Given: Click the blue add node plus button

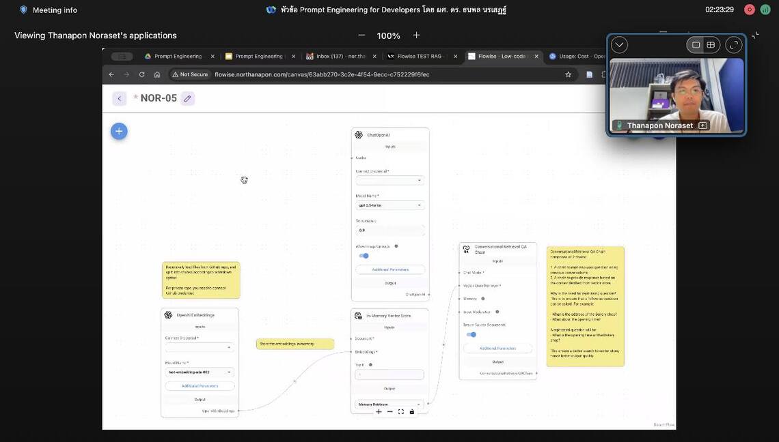Looking at the screenshot, I should 119,131.
